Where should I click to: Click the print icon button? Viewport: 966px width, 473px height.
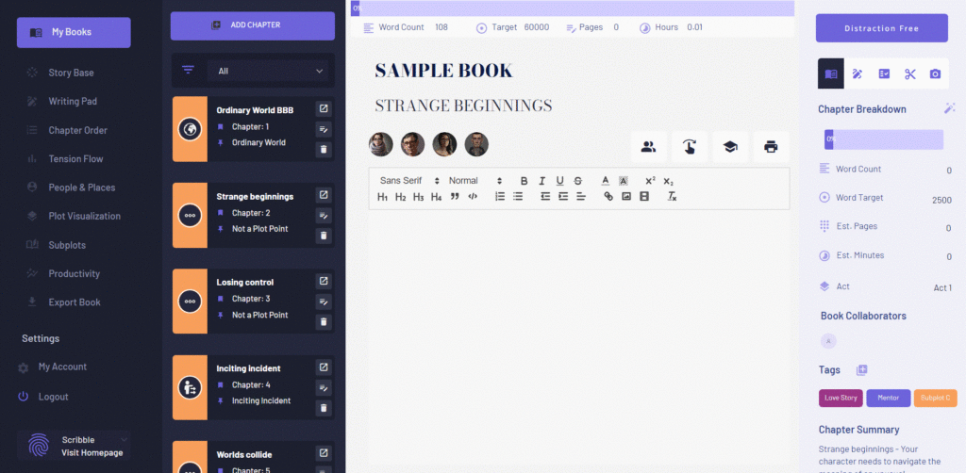pos(771,147)
